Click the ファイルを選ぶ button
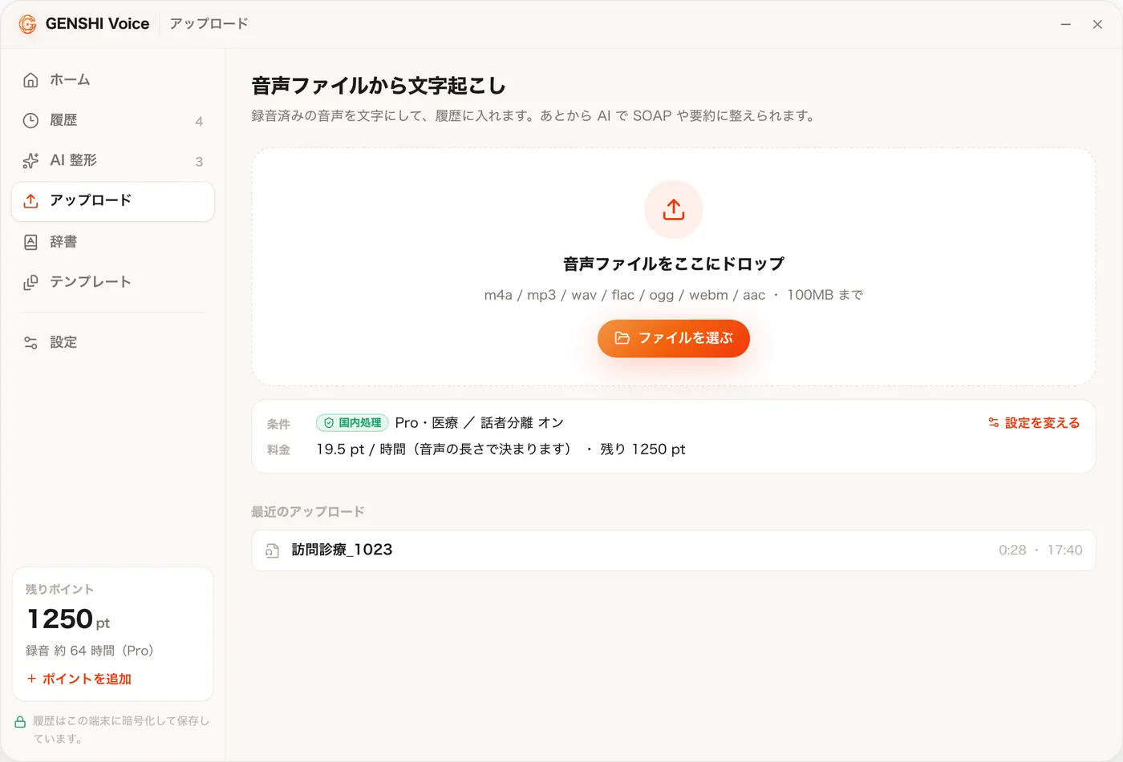The width and height of the screenshot is (1123, 762). point(674,338)
